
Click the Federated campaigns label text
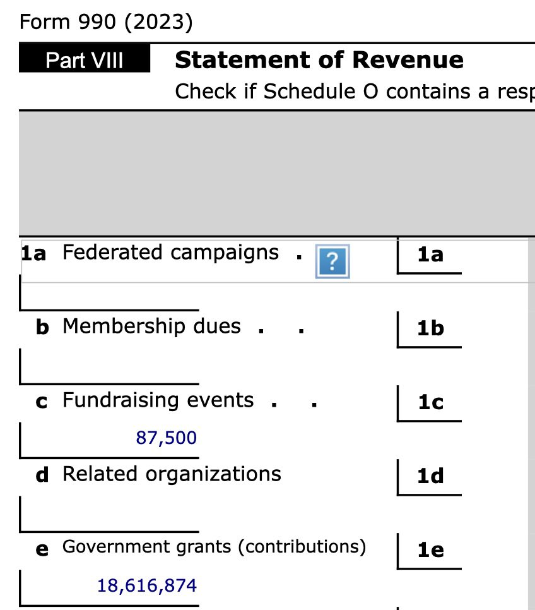170,253
